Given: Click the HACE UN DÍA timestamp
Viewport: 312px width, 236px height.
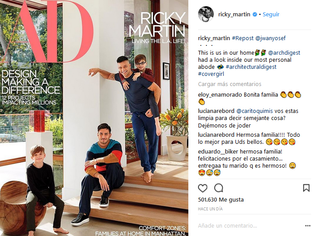Looking at the screenshot, I should 210,209.
